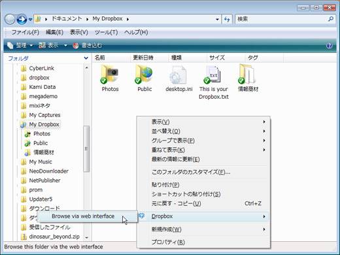Image resolution: width=340 pixels, height=255 pixels.
Task: Open the 表示 views toolbar dropdown
Action: point(65,45)
